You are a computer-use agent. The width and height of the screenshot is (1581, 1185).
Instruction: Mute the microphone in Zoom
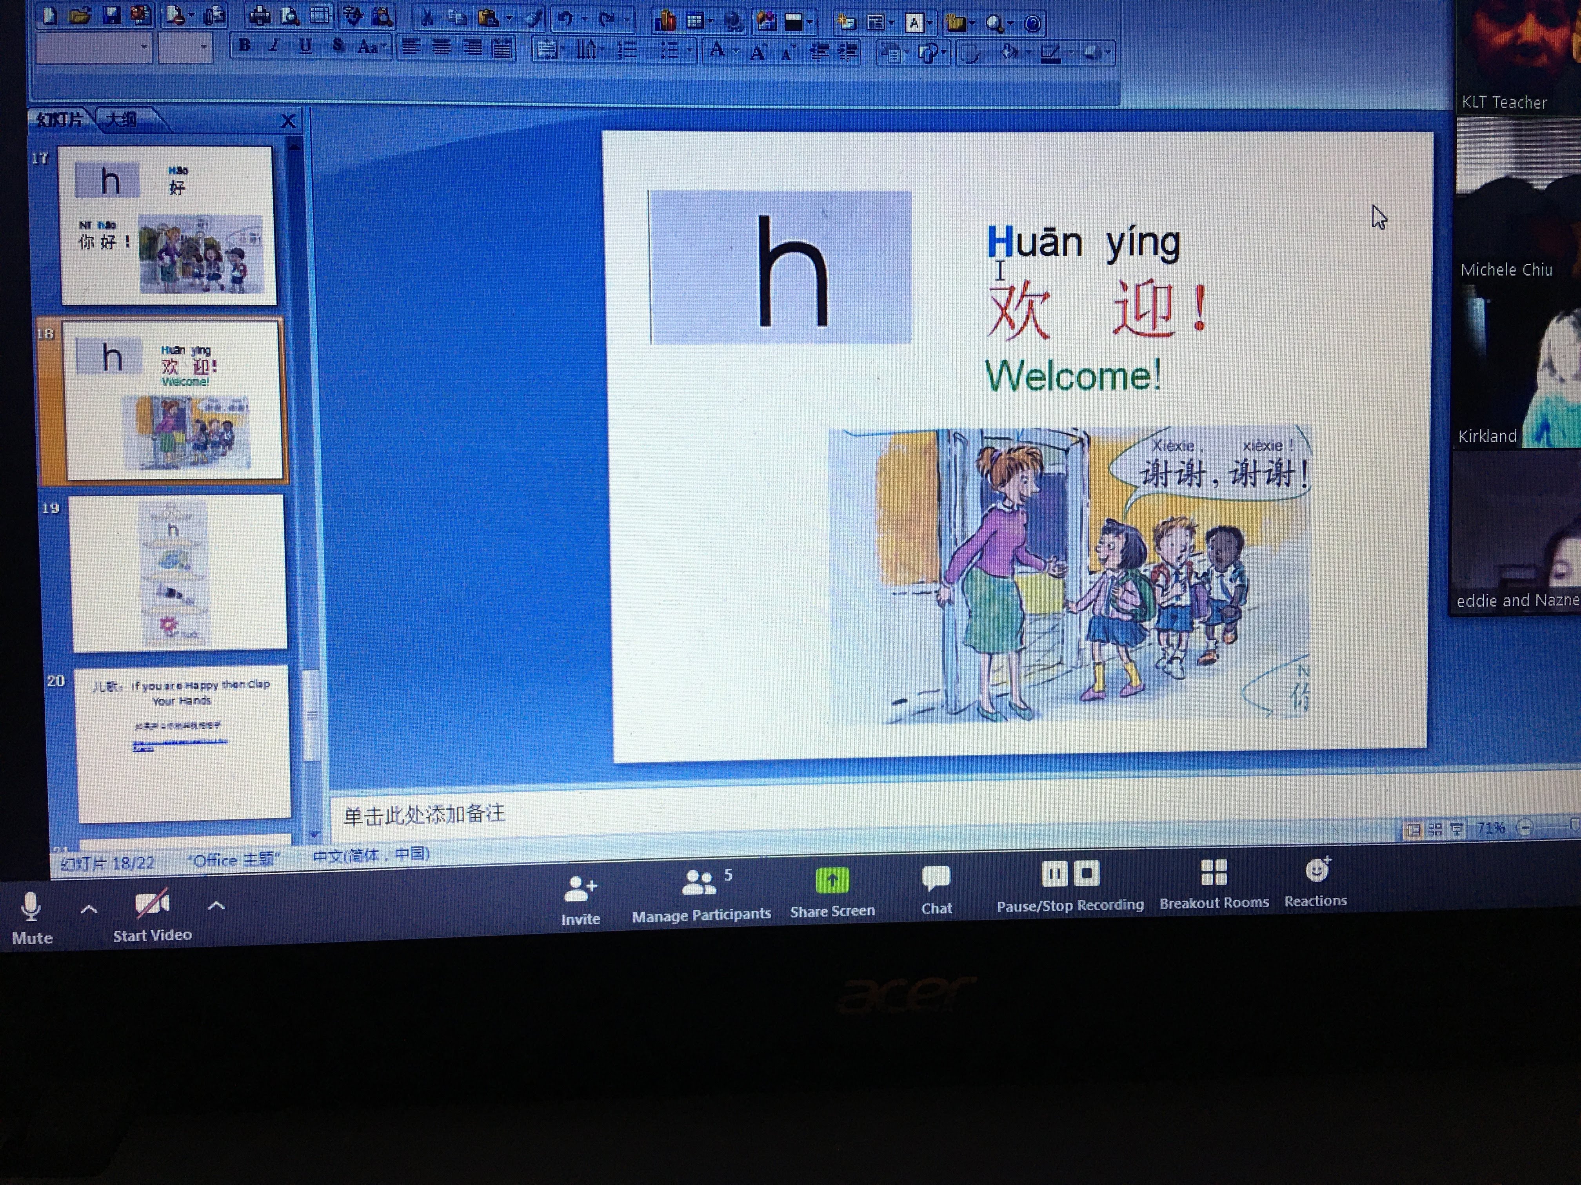pyautogui.click(x=31, y=919)
